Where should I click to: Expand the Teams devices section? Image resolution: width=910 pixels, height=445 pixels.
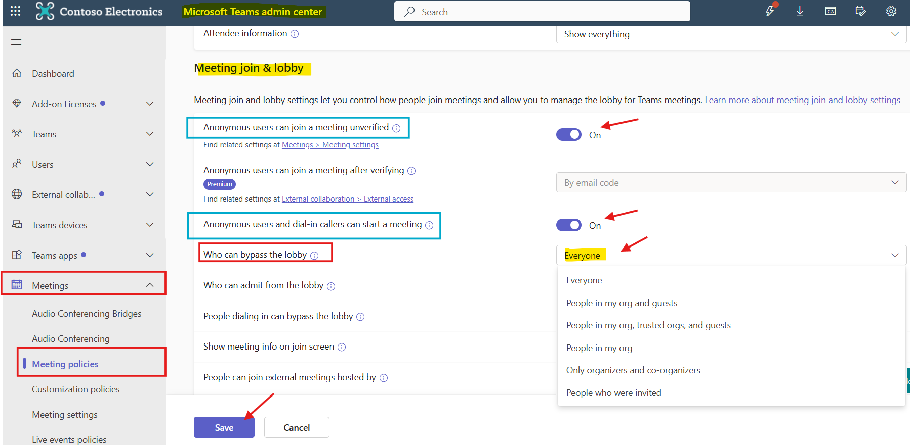tap(150, 225)
